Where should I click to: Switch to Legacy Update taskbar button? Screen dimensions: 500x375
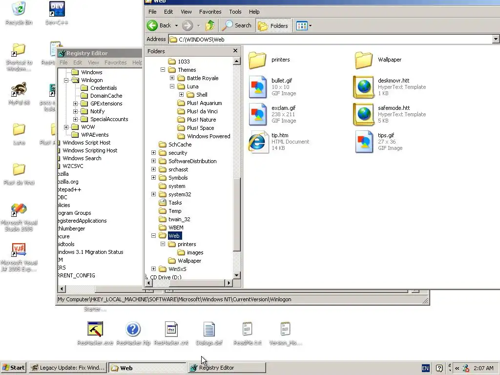(68, 368)
